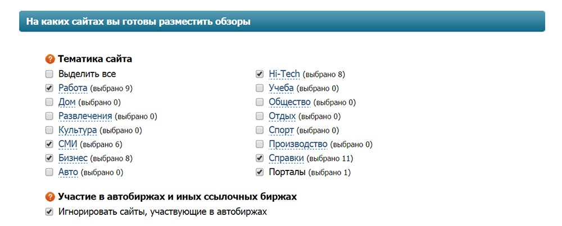Uncheck Игнорировать сайты, участвующие в автобиржах
This screenshot has height=226, width=562.
(49, 212)
